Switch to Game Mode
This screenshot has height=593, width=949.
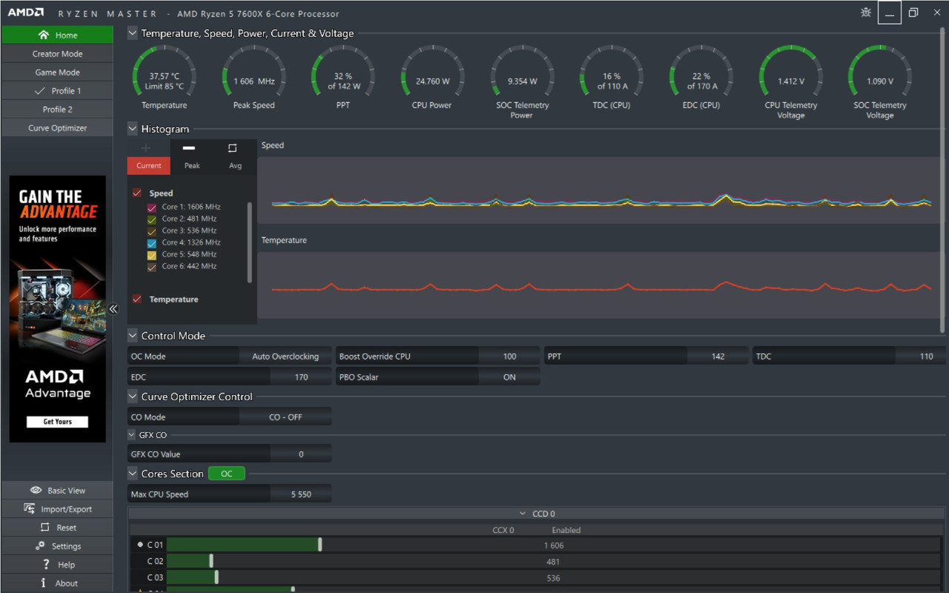pos(57,72)
